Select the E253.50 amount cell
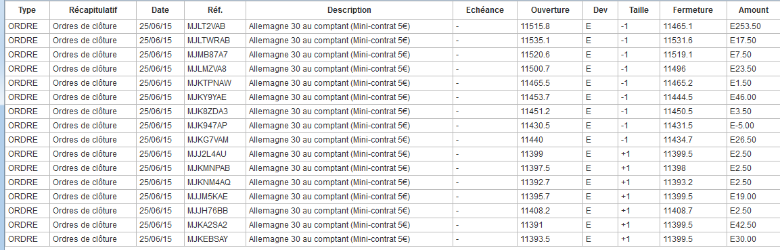The height and width of the screenshot is (250, 780). [x=753, y=26]
